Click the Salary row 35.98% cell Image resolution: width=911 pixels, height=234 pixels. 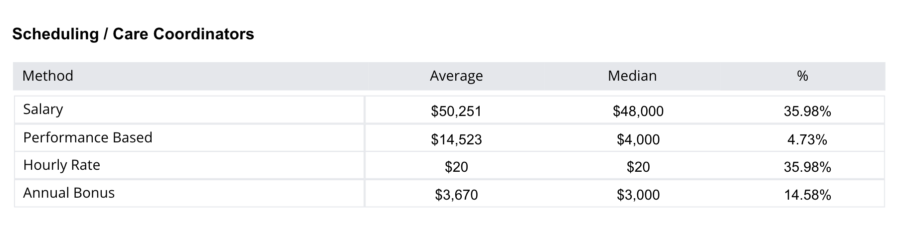tap(807, 111)
